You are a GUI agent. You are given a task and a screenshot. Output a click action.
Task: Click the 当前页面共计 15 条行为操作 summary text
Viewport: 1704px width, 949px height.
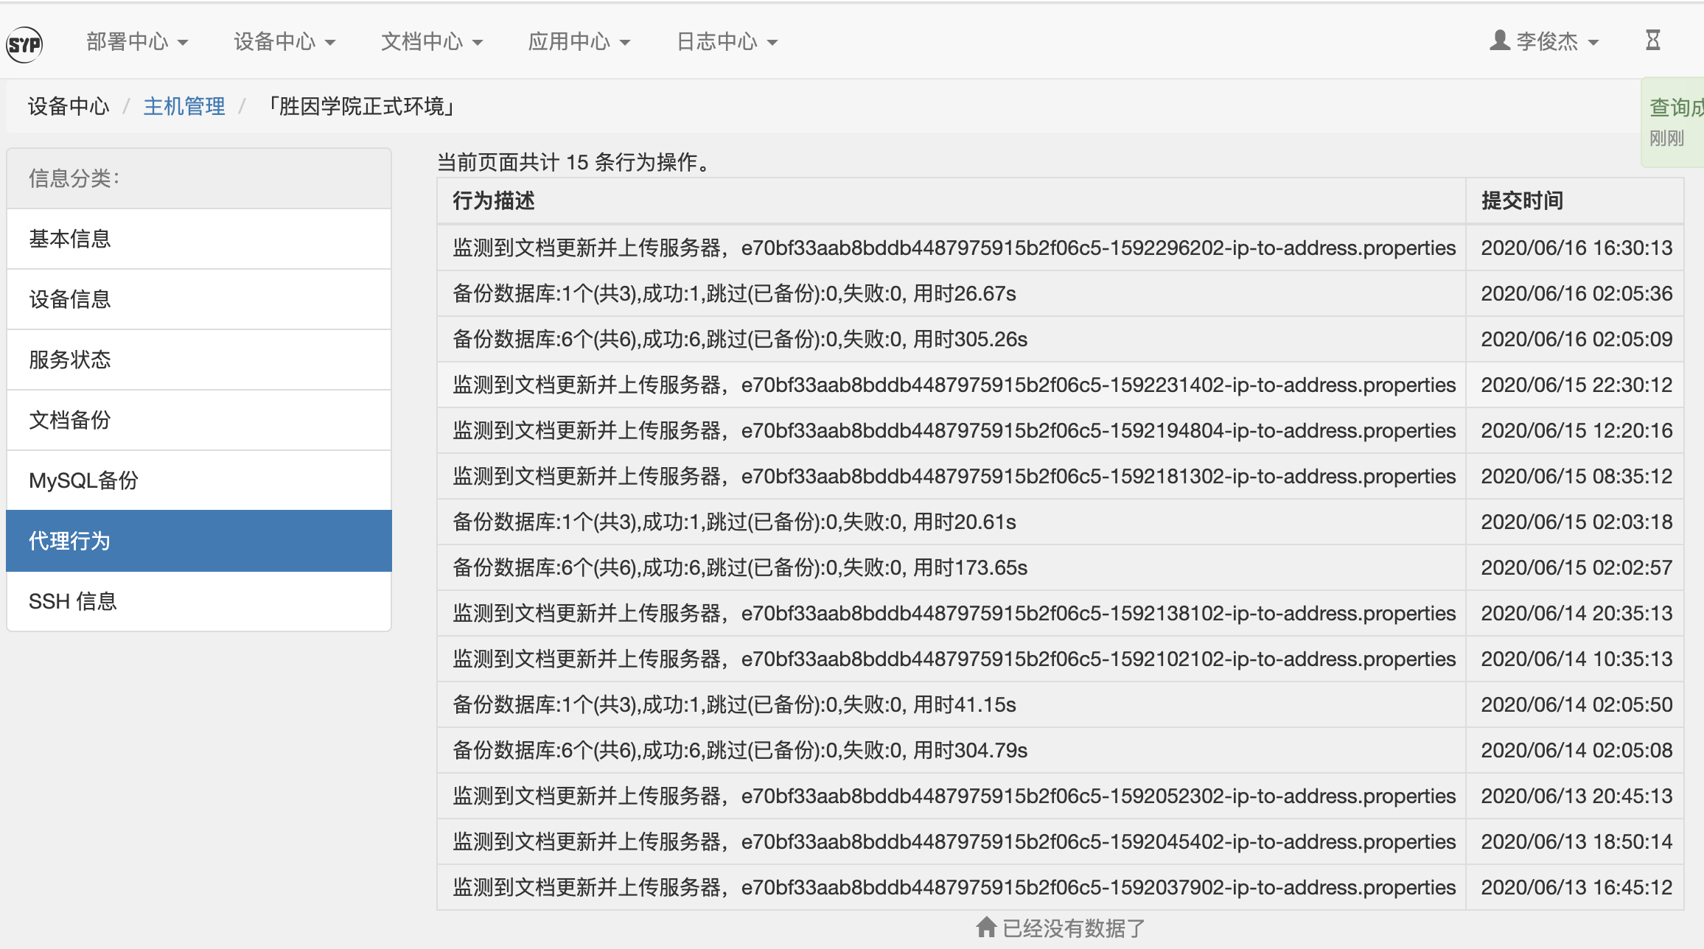[x=574, y=162]
